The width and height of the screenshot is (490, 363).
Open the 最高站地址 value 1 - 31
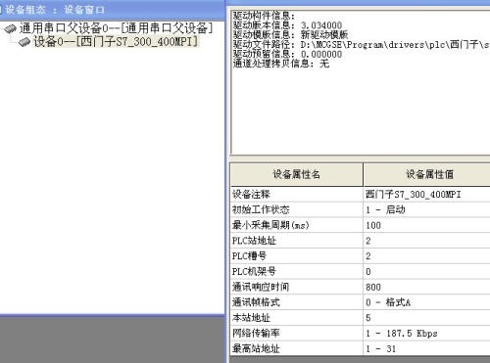coord(427,348)
